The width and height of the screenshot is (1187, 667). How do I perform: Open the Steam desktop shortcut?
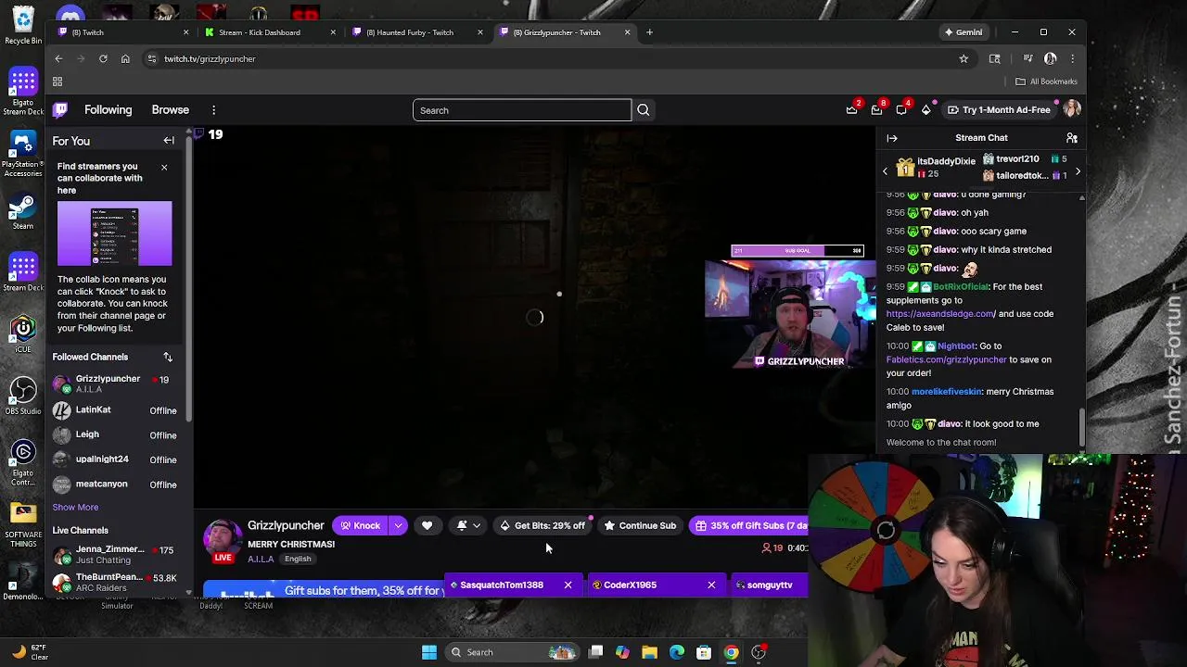tap(23, 210)
